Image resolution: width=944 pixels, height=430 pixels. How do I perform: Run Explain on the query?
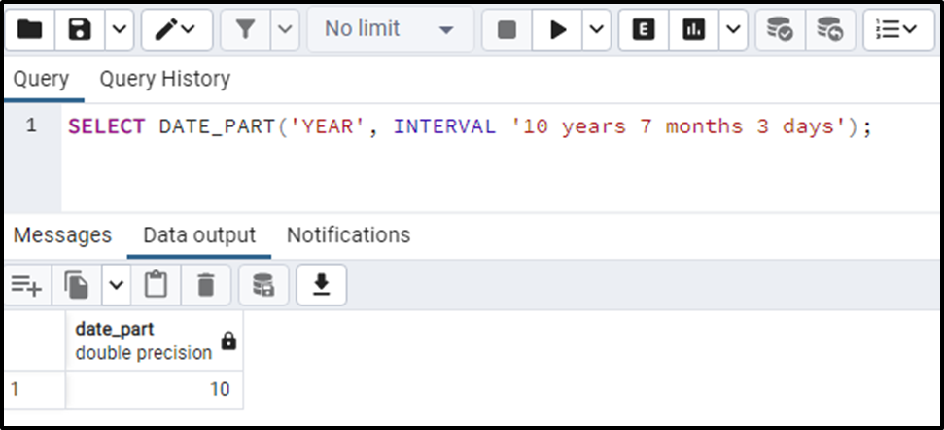point(644,29)
